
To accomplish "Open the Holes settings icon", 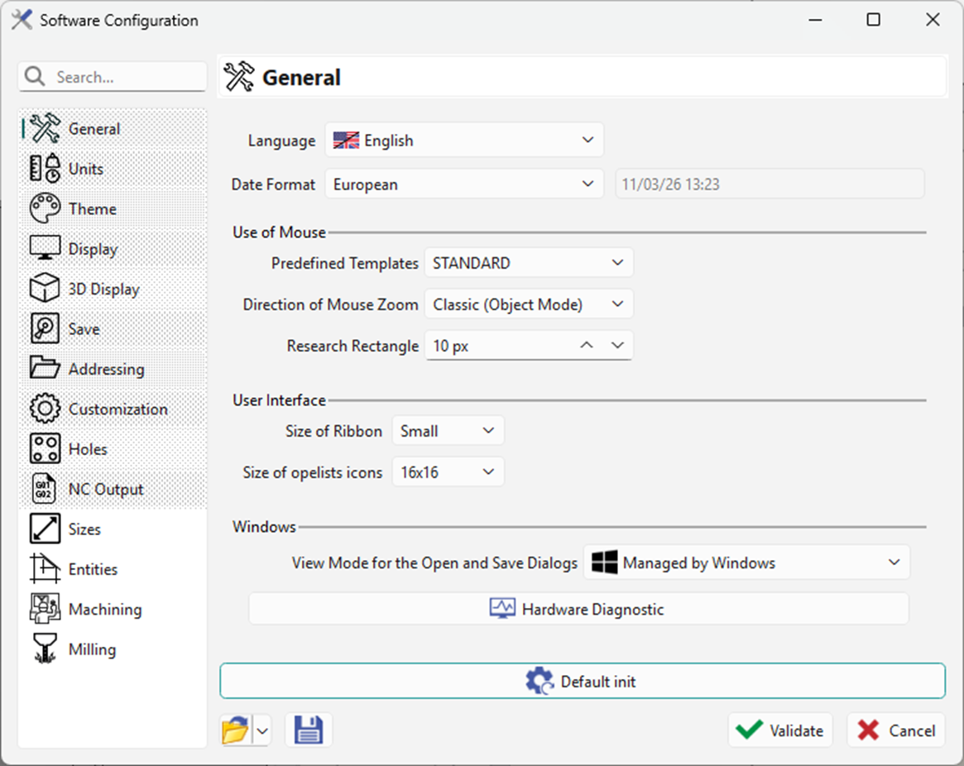I will [x=45, y=449].
